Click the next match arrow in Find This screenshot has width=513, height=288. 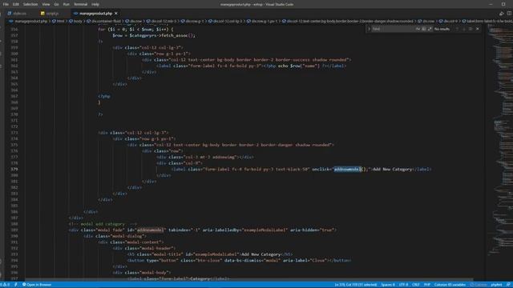tap(463, 29)
